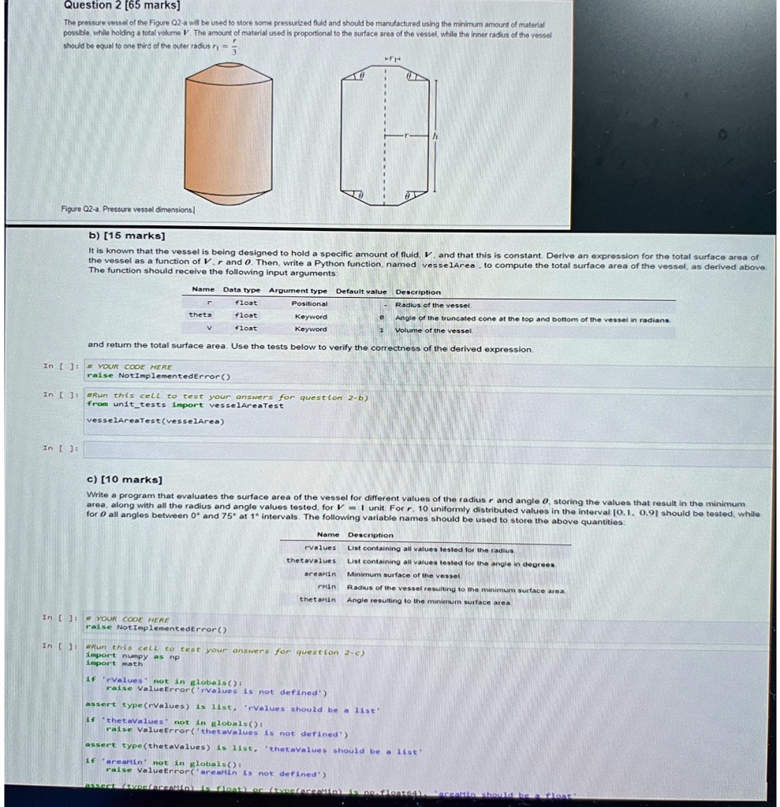Click the c) [10 marks] heading
The image size is (780, 807).
[x=124, y=480]
